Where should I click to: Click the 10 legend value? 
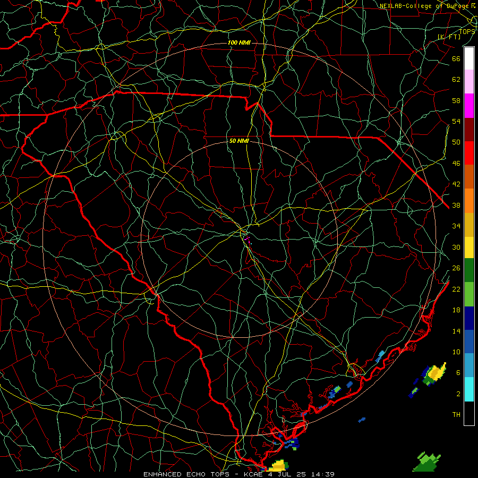pyautogui.click(x=456, y=352)
